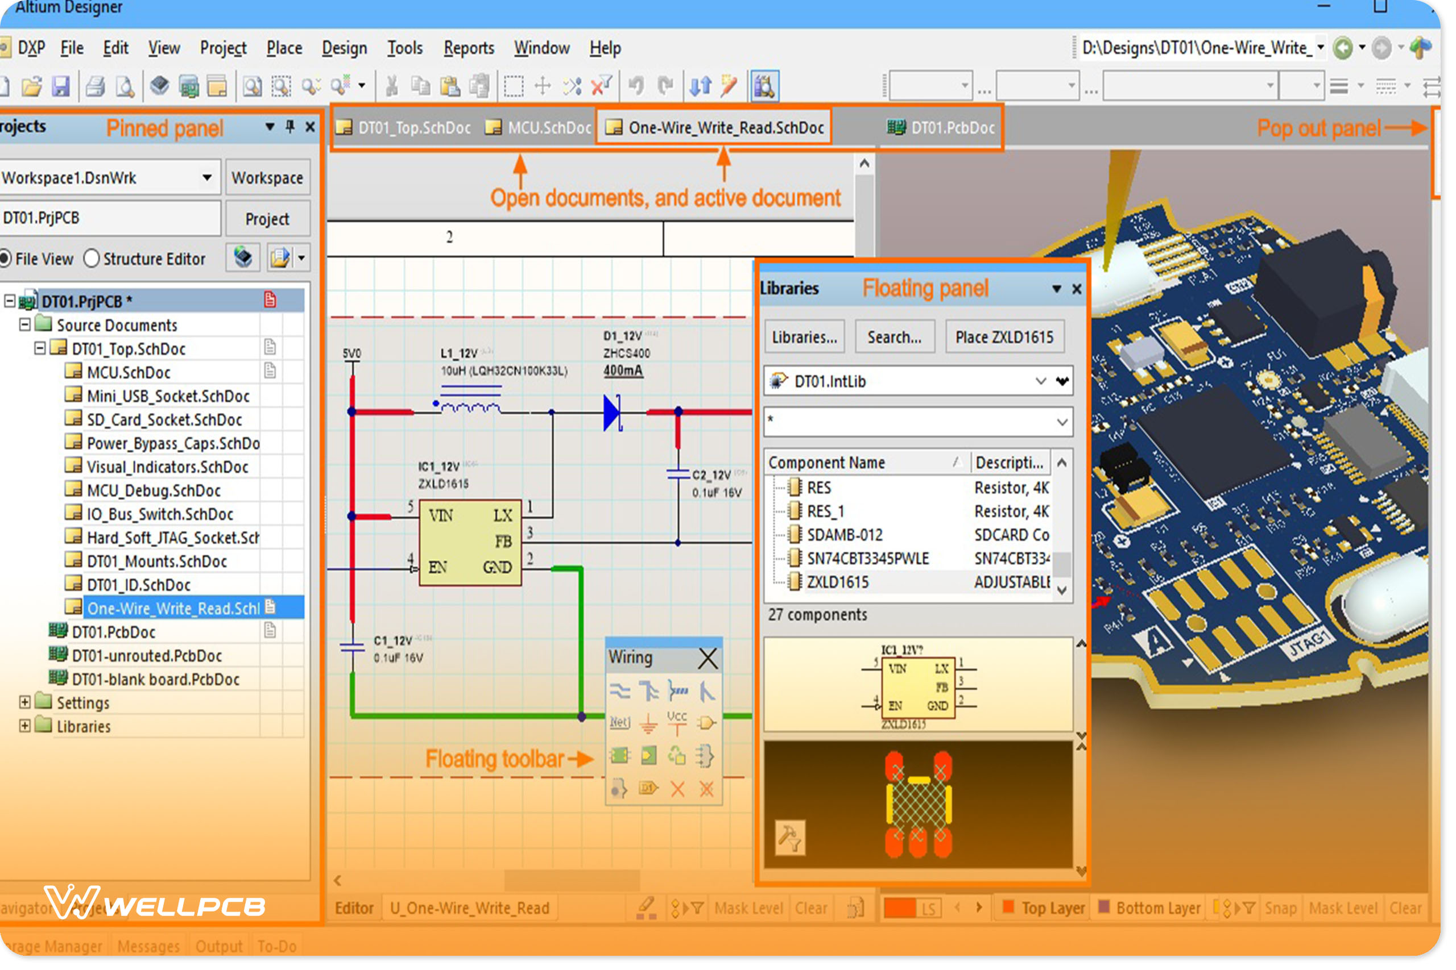Expand the Settings folder

click(25, 703)
